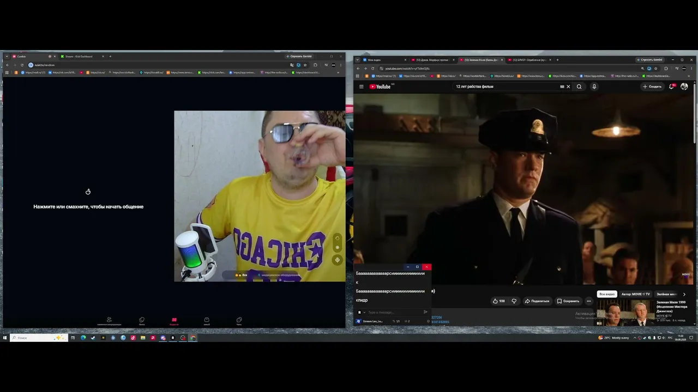The width and height of the screenshot is (698, 392).
Task: Send the chat message with the arrow
Action: coord(425,312)
